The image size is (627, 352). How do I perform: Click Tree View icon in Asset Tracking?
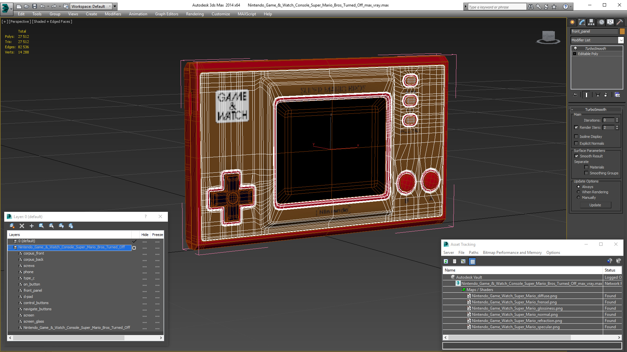point(463,261)
